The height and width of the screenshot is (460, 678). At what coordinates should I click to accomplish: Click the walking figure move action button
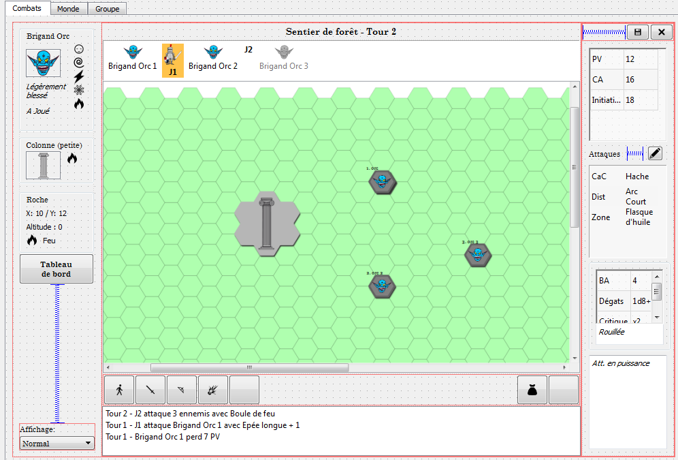pos(120,390)
